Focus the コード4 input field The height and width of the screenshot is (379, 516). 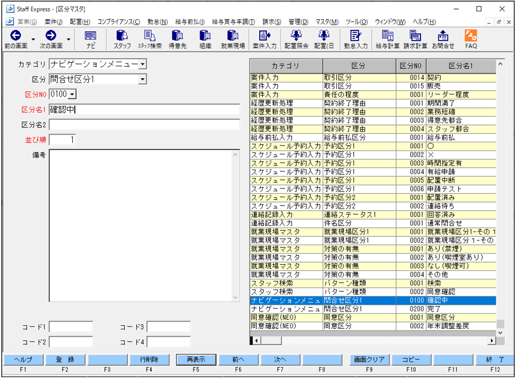click(168, 342)
